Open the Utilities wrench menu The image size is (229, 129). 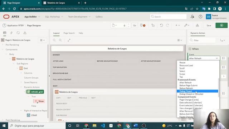pos(187,25)
